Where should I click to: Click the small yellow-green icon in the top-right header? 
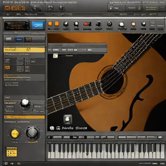click(139, 8)
